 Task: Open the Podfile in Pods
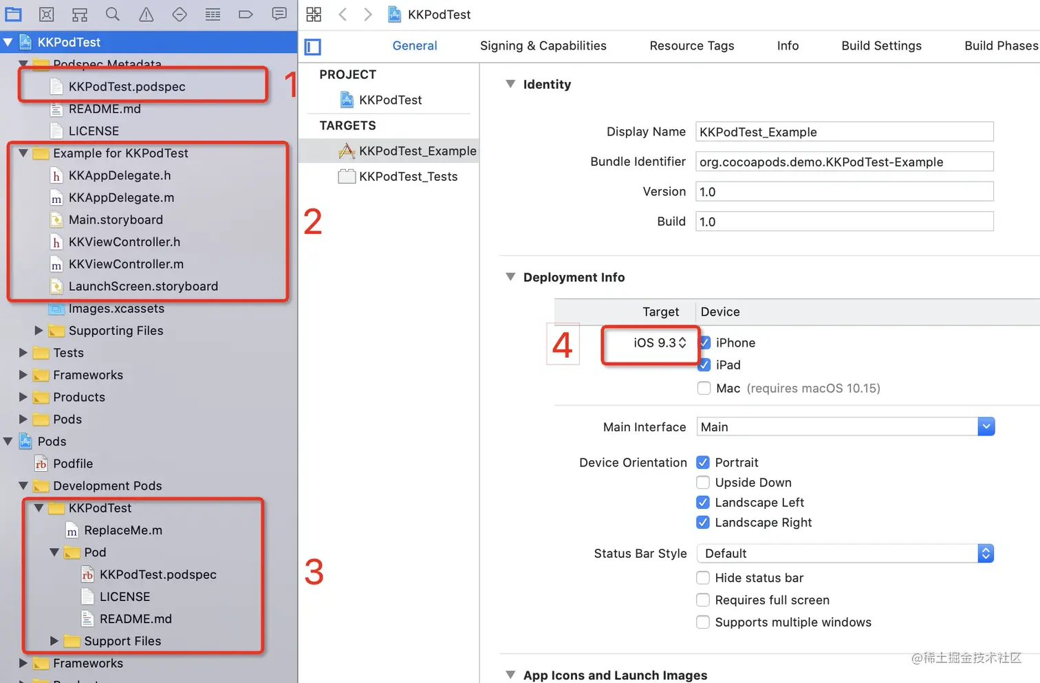tap(73, 464)
